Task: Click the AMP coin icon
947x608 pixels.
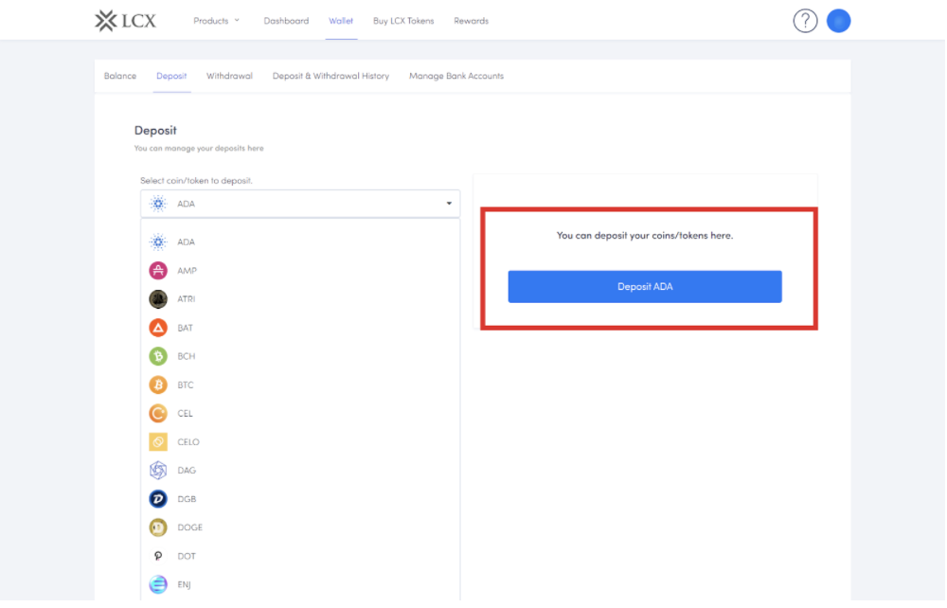Action: click(158, 271)
